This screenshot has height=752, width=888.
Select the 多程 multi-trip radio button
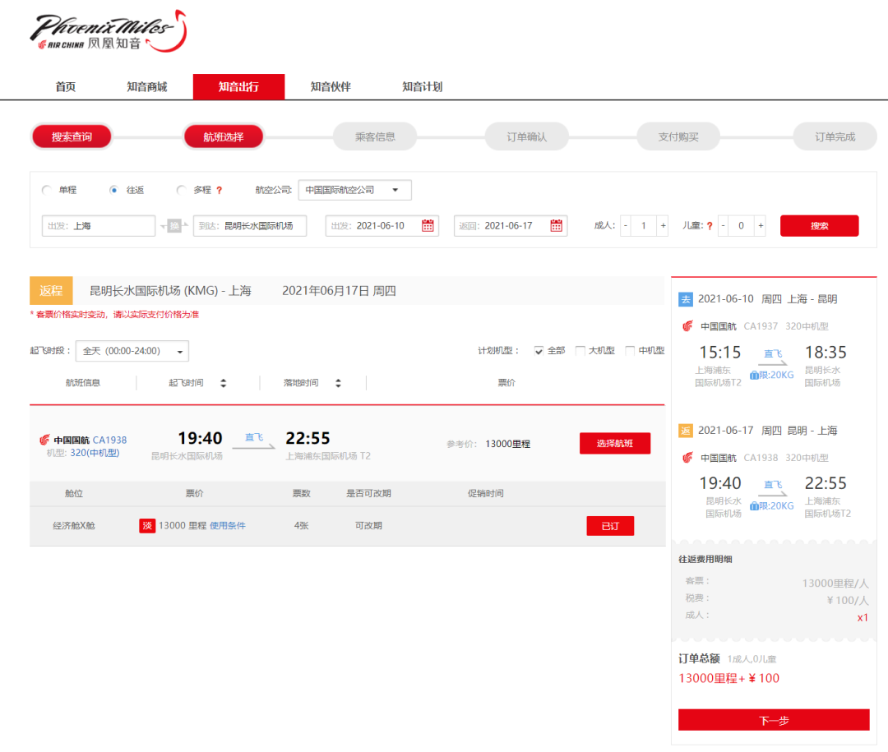(181, 191)
